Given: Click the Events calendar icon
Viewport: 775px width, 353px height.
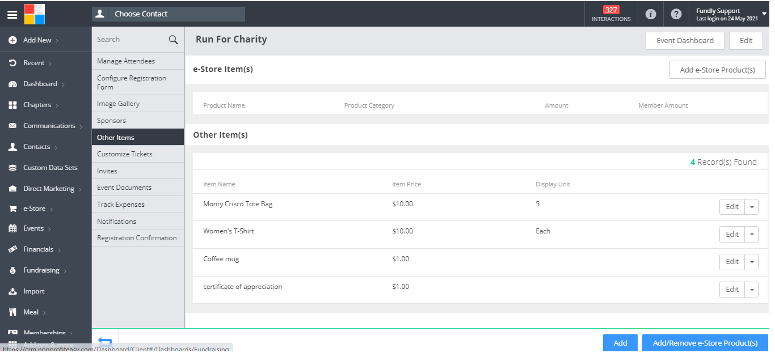Looking at the screenshot, I should 12,228.
